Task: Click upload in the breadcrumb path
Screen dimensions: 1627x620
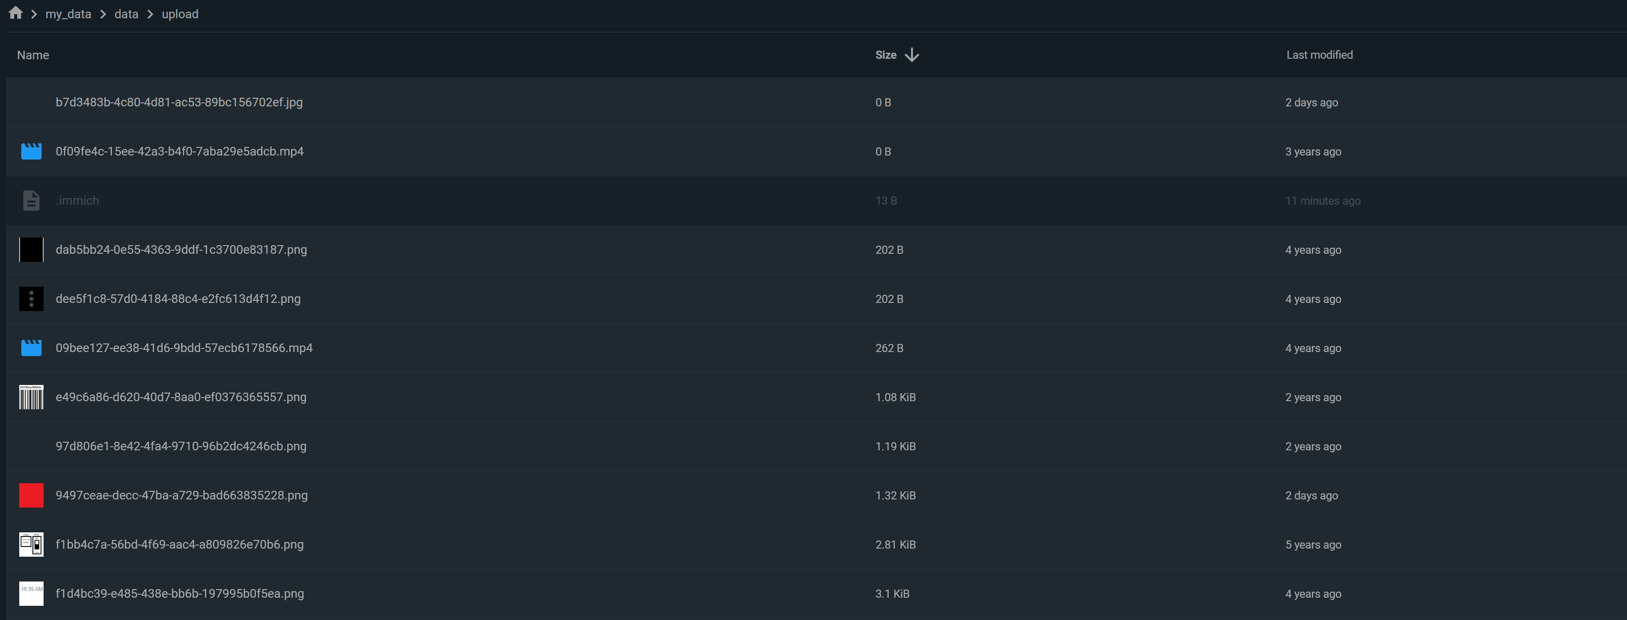Action: pyautogui.click(x=180, y=14)
